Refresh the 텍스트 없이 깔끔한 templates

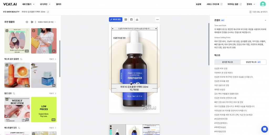[21, 59]
